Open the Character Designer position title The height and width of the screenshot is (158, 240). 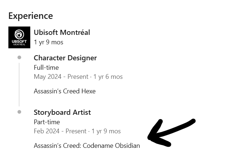click(65, 58)
